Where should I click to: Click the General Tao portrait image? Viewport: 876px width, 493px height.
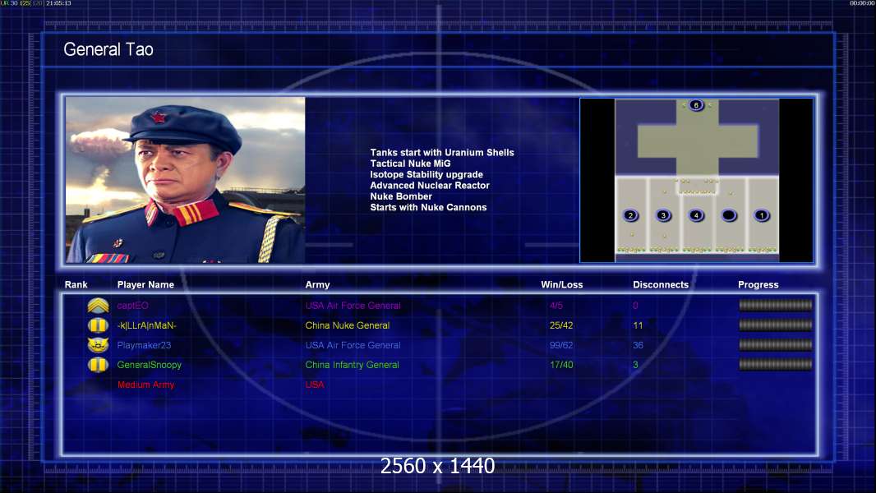(186, 180)
